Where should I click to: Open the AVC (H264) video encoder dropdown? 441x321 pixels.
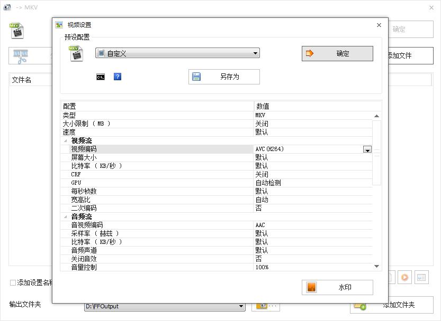click(x=368, y=149)
